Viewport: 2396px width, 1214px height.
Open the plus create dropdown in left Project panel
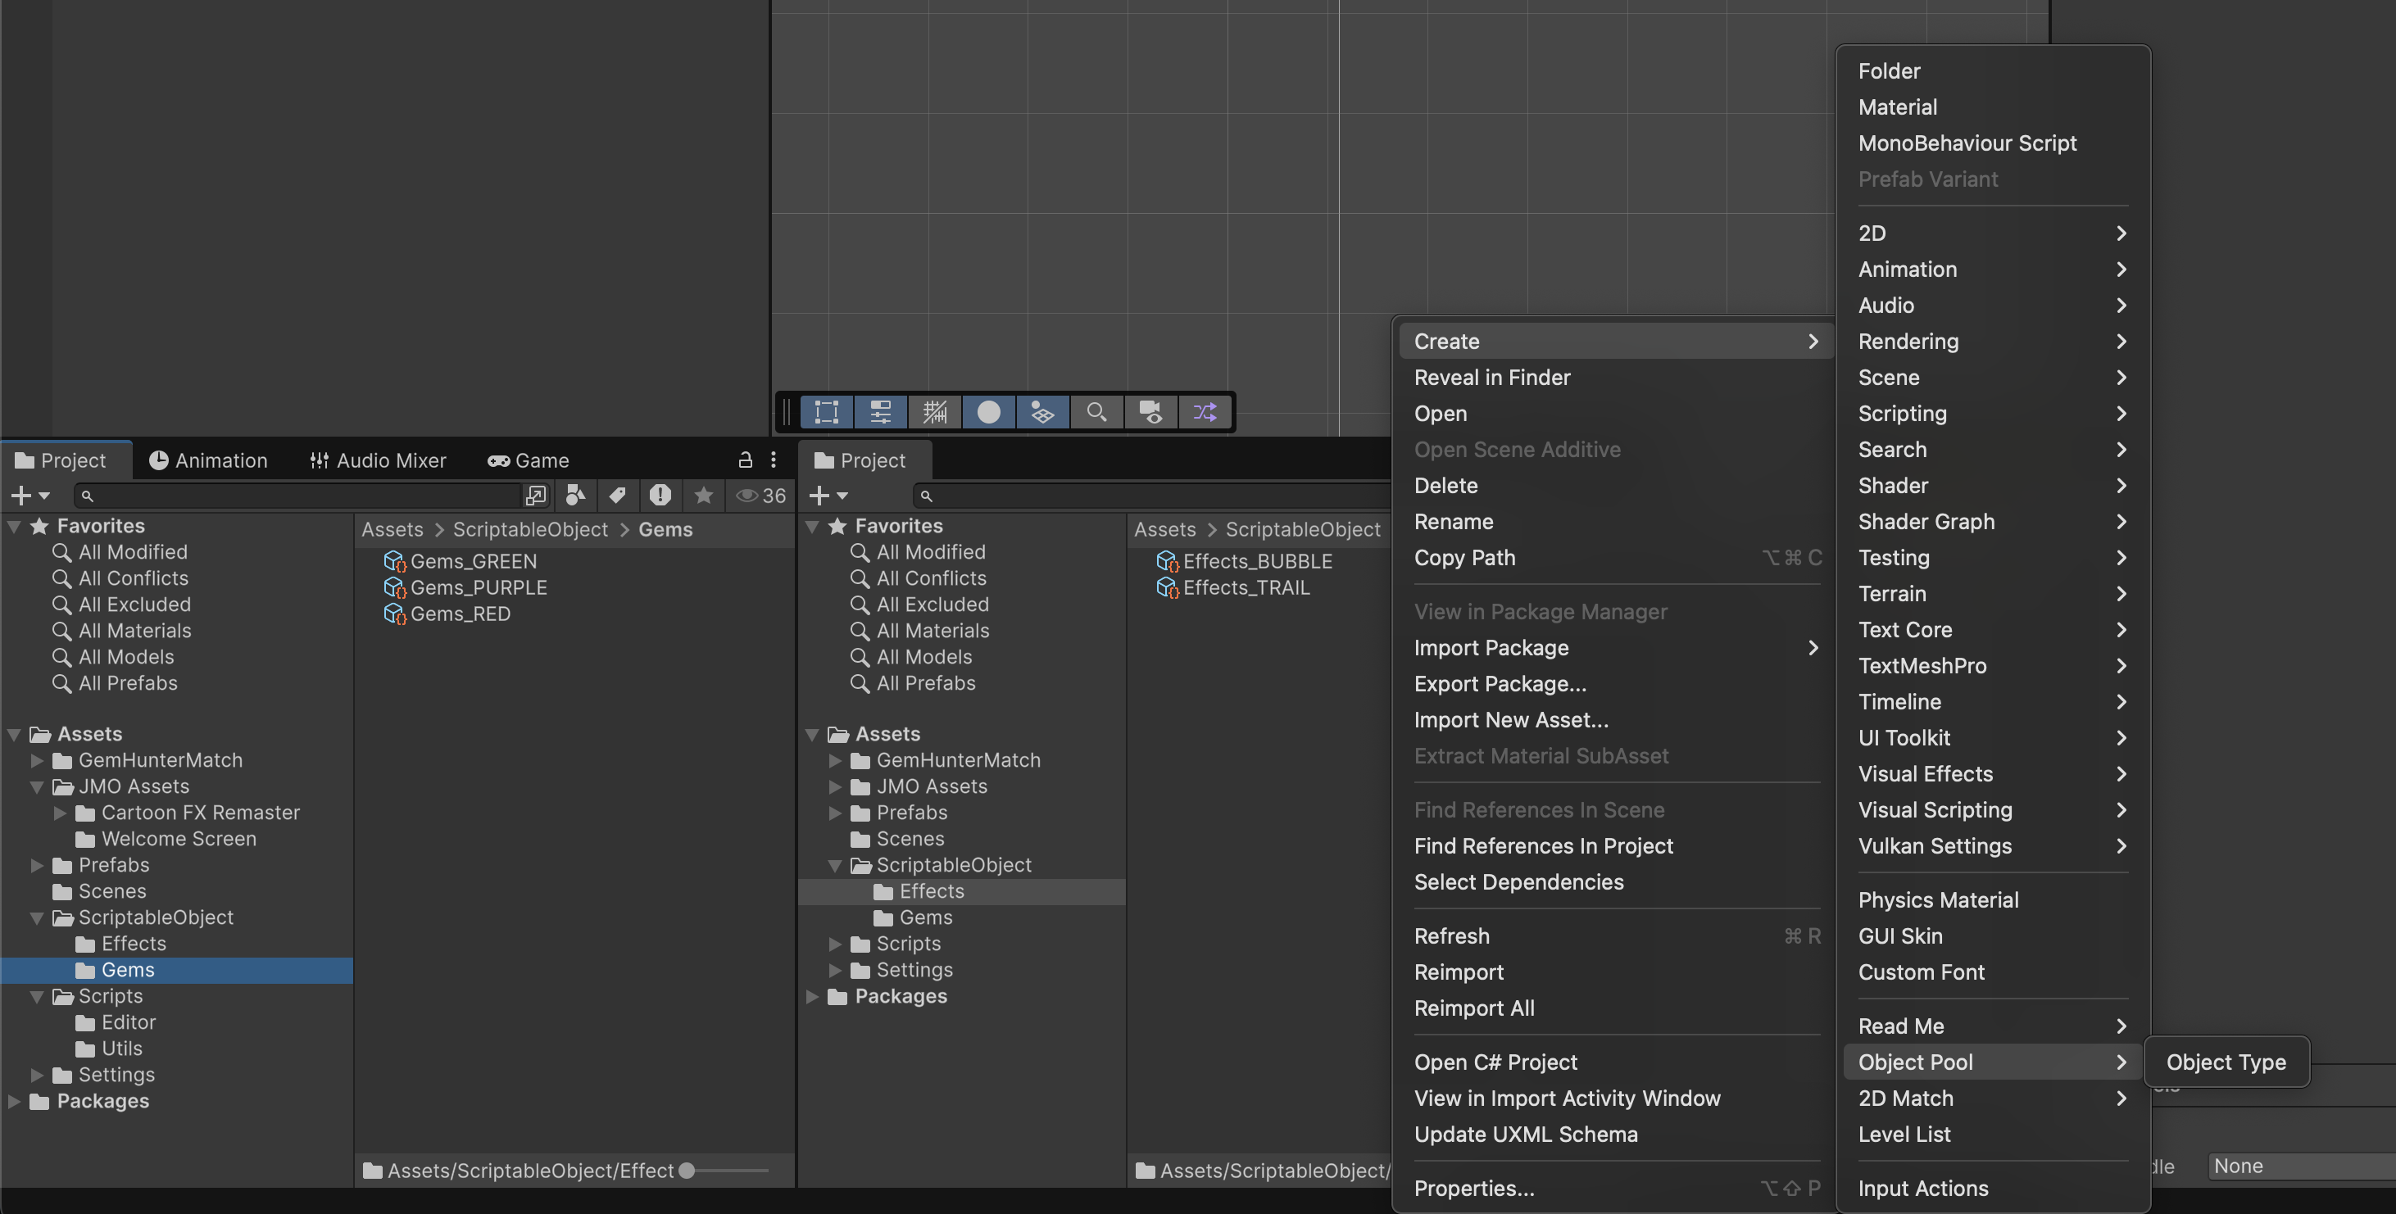[29, 496]
